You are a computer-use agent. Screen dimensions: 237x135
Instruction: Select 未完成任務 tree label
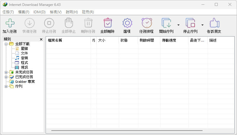click(x=24, y=72)
